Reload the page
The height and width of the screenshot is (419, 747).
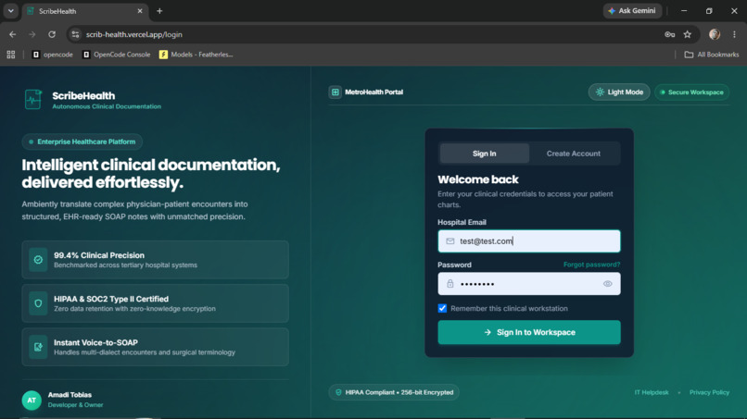point(52,34)
